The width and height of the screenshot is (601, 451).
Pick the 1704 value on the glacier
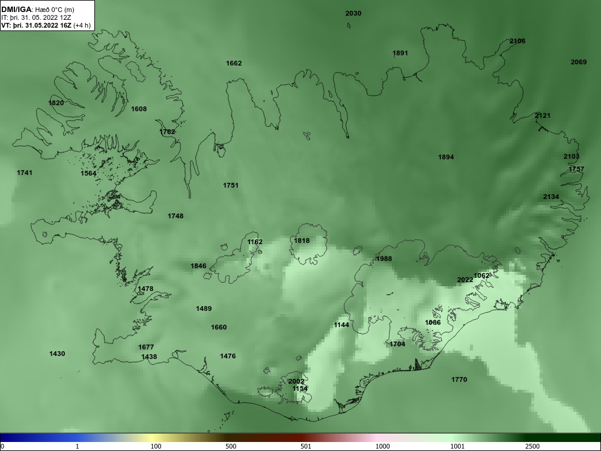[397, 344]
